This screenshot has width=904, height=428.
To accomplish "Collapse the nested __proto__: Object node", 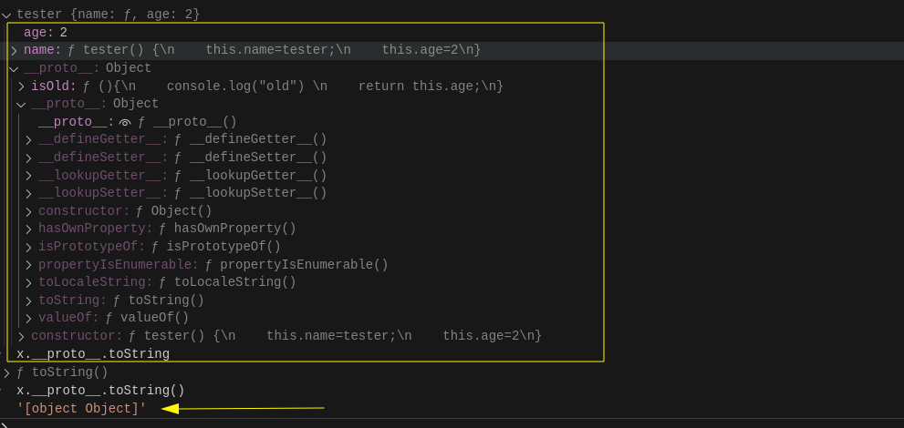I will click(x=22, y=104).
